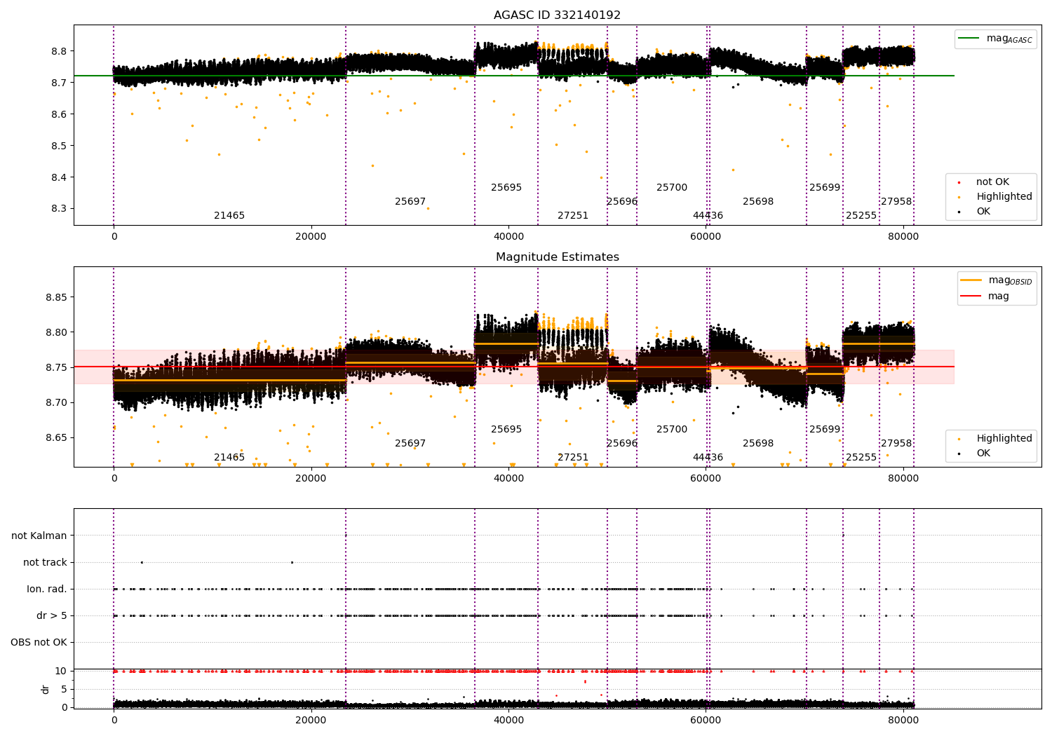Select the orange mag OBSID legend line sample
Image resolution: width=1052 pixels, height=736 pixels.
click(971, 280)
